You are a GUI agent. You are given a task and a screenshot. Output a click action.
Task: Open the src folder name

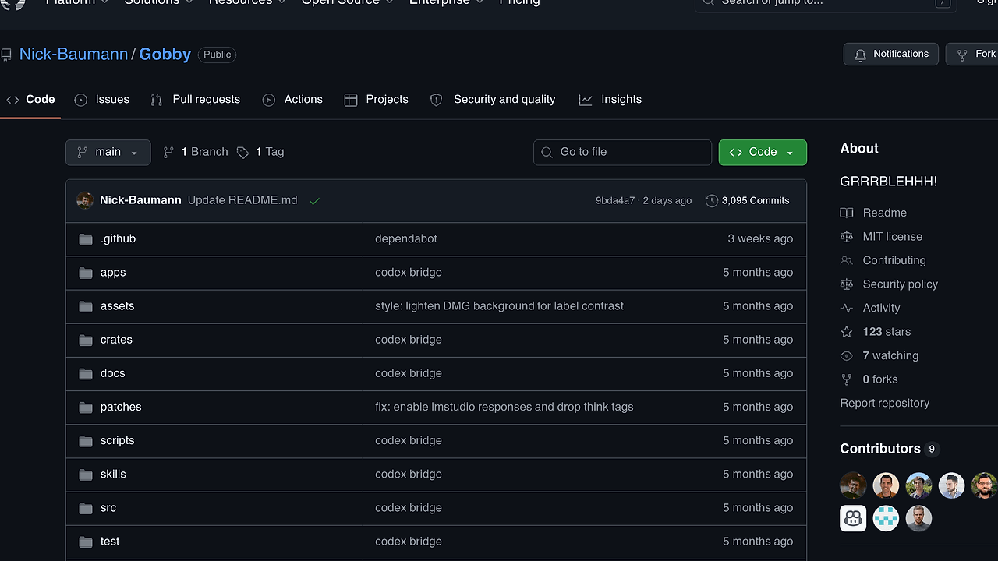click(108, 508)
